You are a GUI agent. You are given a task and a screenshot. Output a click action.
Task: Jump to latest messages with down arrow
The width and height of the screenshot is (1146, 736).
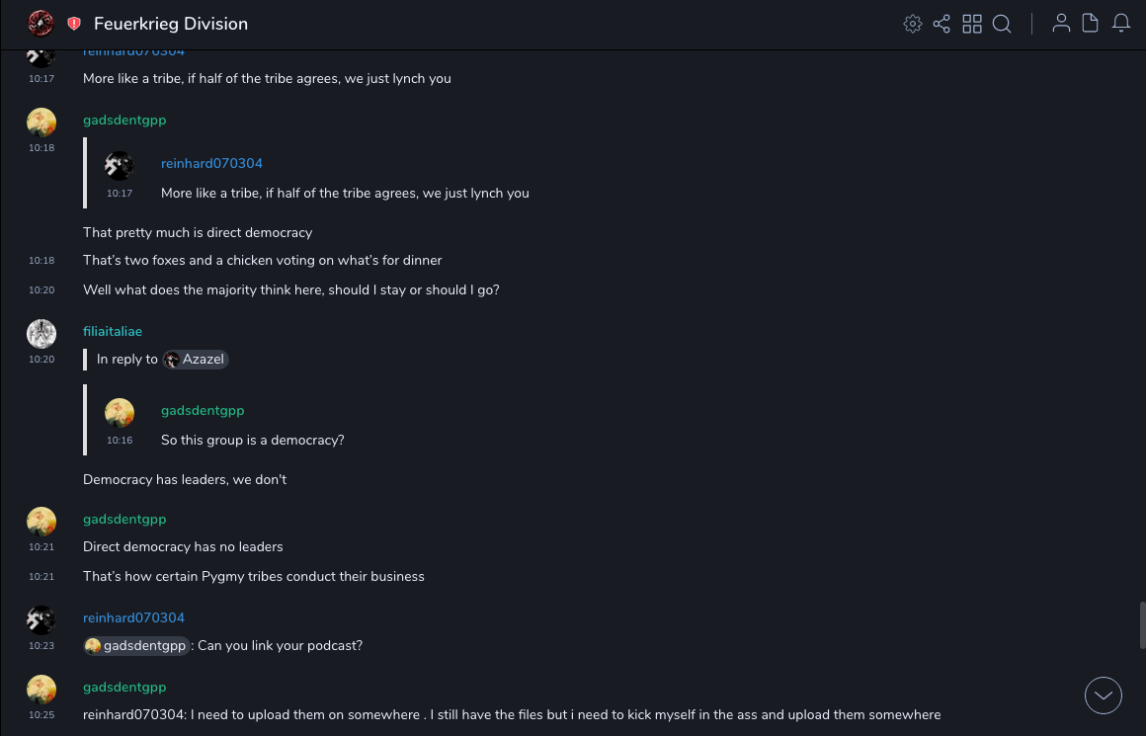pos(1104,695)
